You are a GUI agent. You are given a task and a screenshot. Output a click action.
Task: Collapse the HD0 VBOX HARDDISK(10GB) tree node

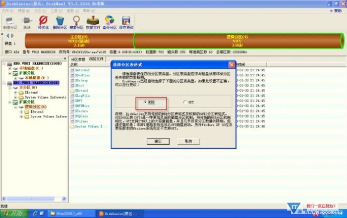(x=4, y=64)
